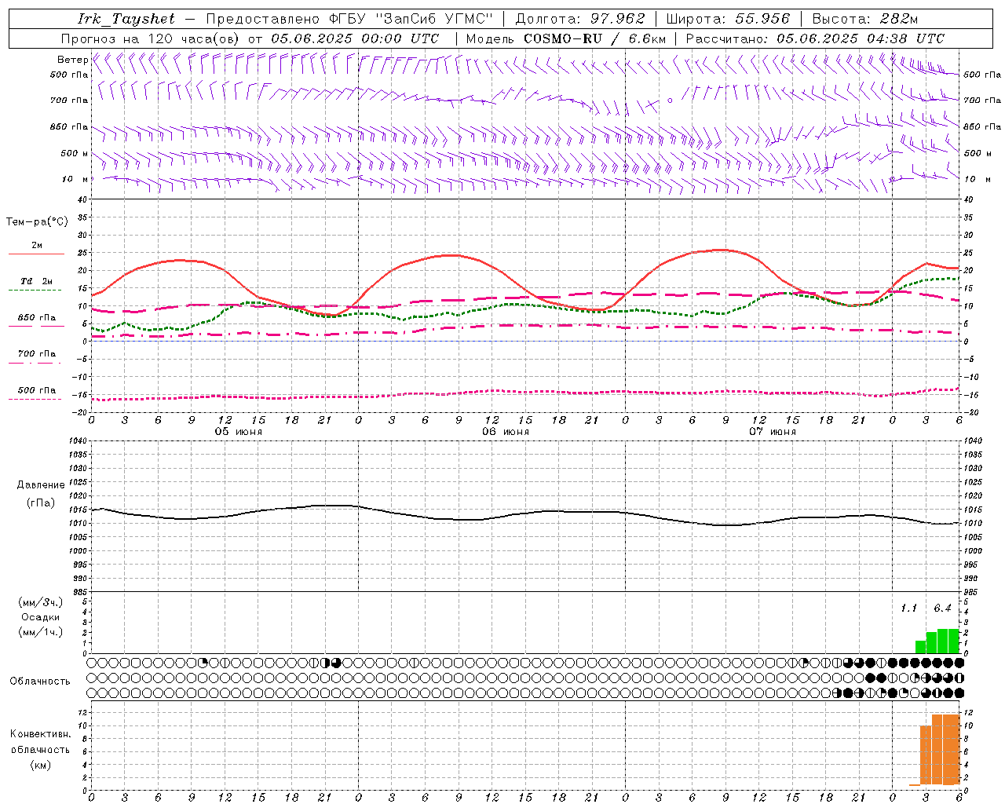Click the dash-dot line under 700 гПа legend

36,363
